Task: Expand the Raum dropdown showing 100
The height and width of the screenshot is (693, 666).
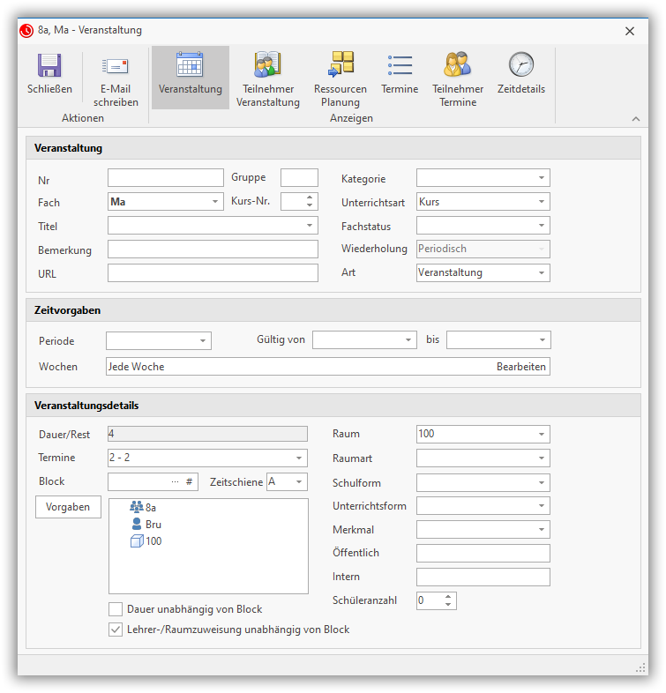Action: point(541,434)
